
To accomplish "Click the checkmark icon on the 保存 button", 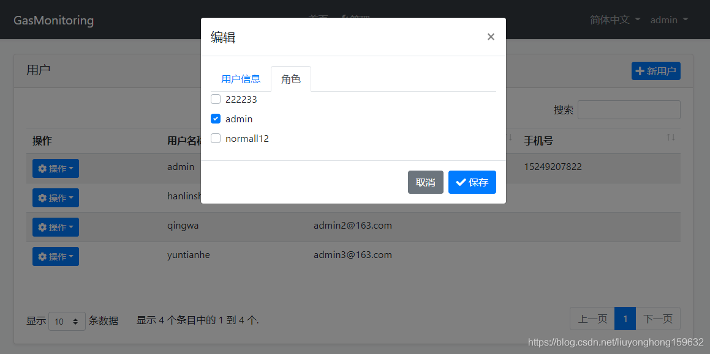I will (x=461, y=182).
